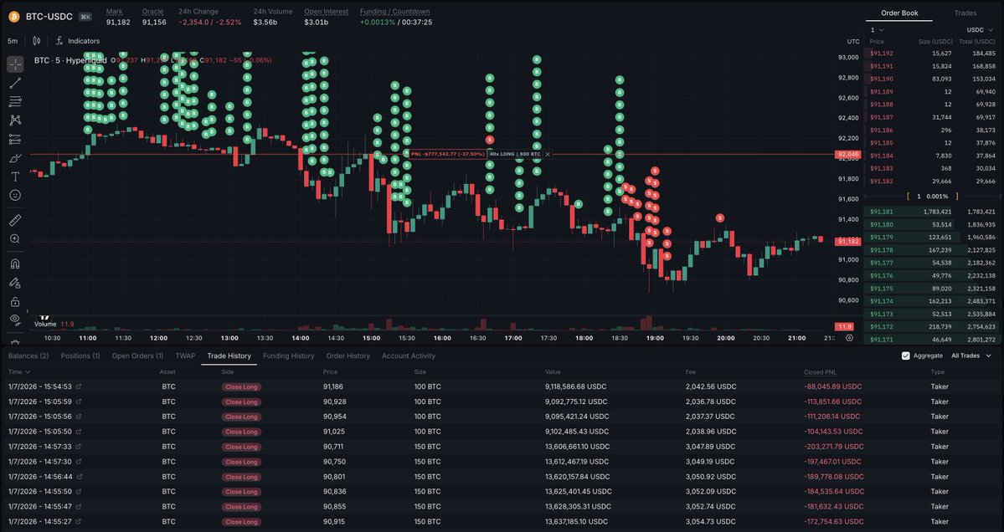1004x532 pixels.
Task: Open the emoji sticker tool
Action: click(x=15, y=195)
